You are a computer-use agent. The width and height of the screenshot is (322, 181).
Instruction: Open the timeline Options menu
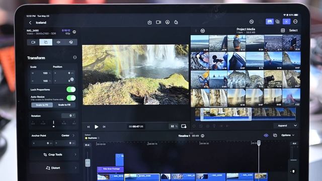pyautogui.click(x=288, y=135)
